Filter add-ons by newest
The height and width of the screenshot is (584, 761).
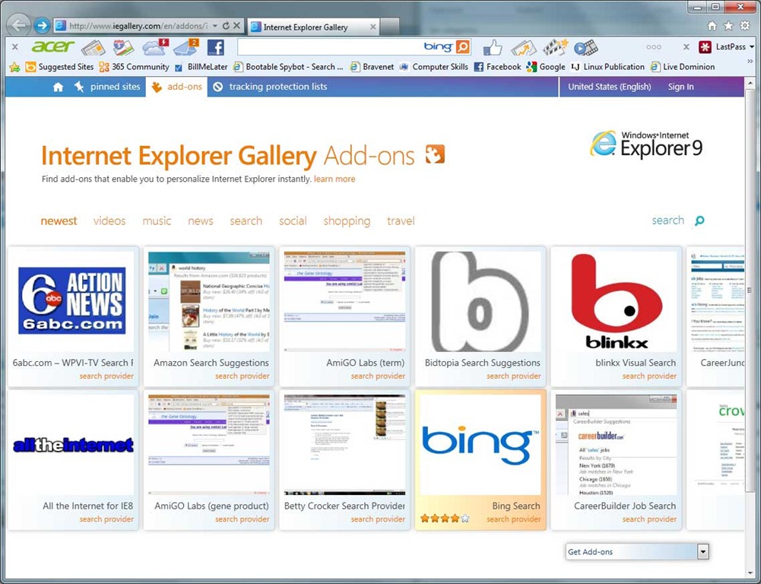(59, 221)
